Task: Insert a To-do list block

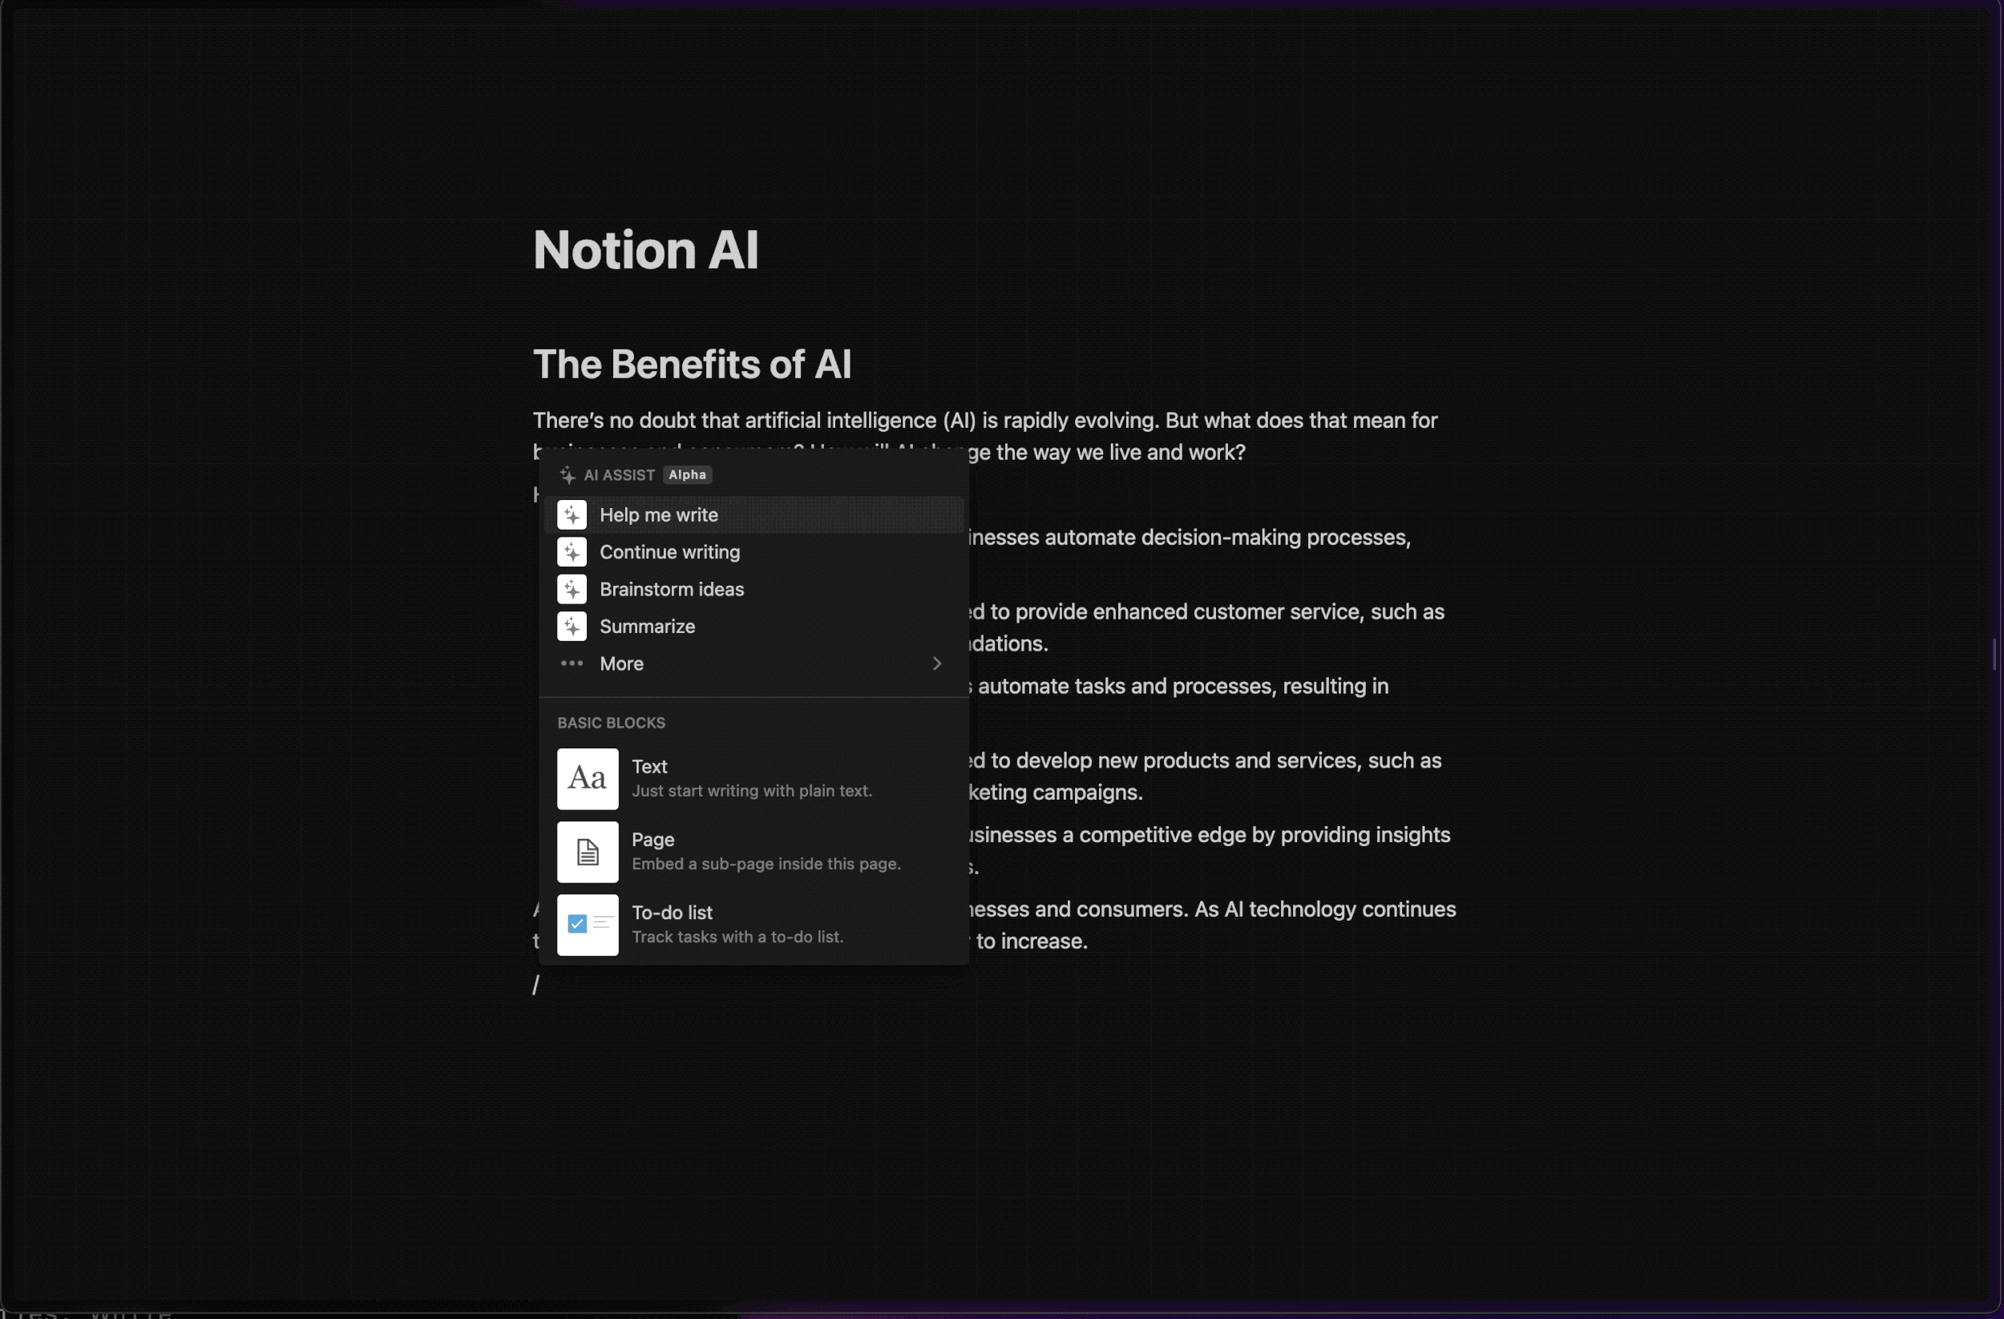Action: click(x=672, y=914)
